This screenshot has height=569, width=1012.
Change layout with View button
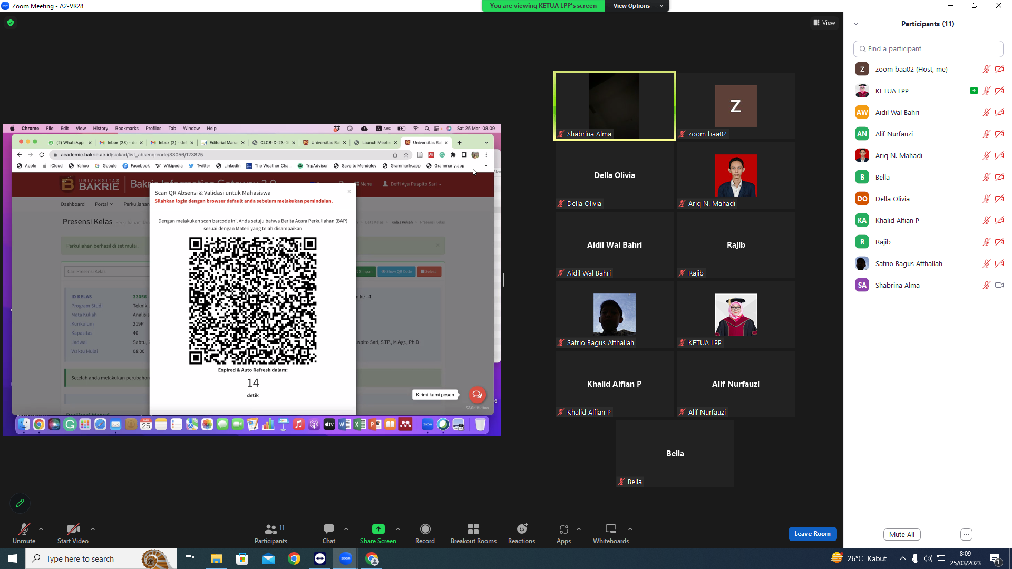click(x=824, y=23)
